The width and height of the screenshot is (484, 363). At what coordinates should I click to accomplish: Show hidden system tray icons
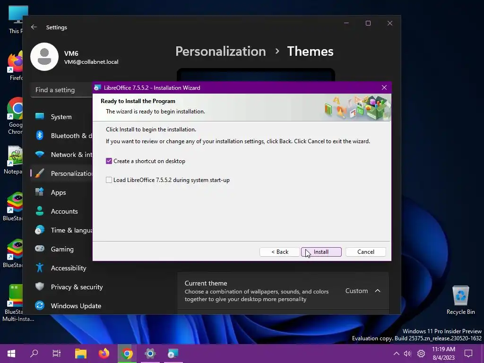pos(397,354)
